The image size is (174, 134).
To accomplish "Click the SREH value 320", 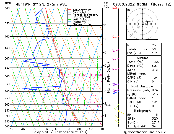I will click(155, 119).
